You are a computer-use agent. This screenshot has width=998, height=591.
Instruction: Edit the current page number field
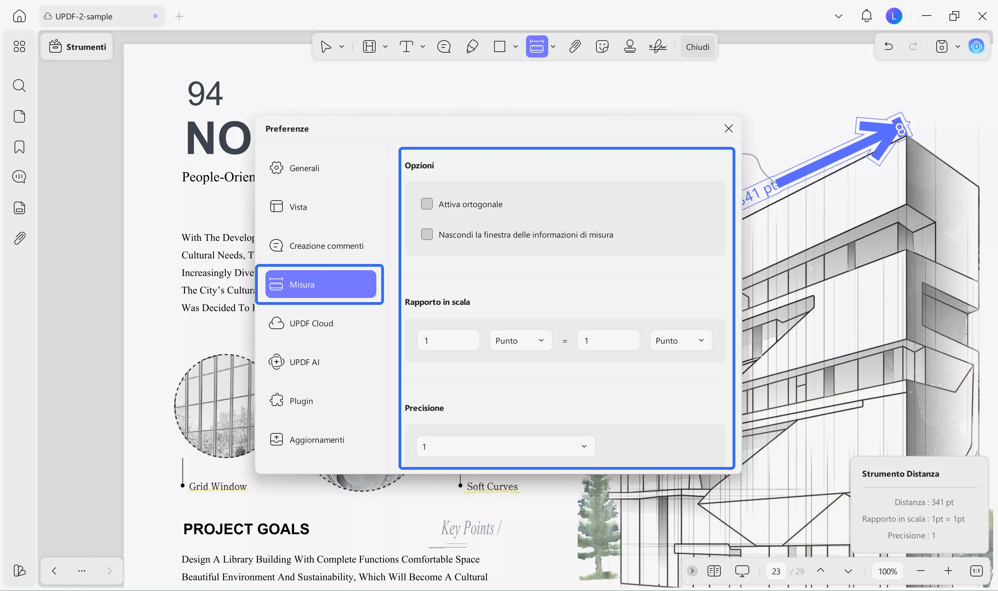click(776, 571)
